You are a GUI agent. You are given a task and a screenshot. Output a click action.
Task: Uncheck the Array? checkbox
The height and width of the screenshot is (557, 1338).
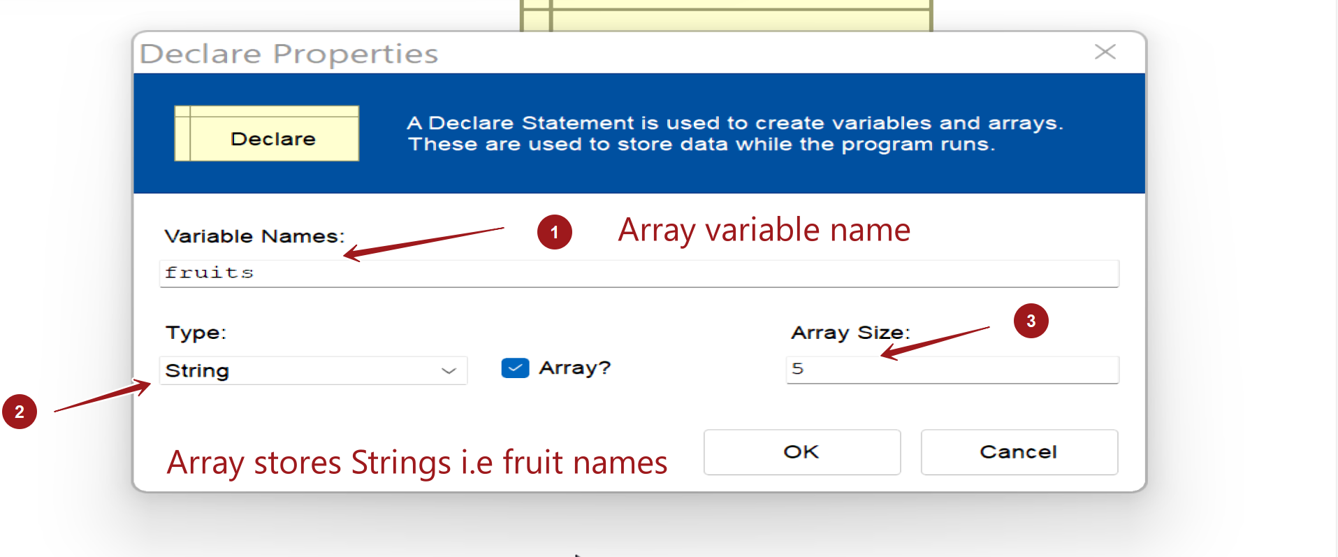(x=515, y=368)
